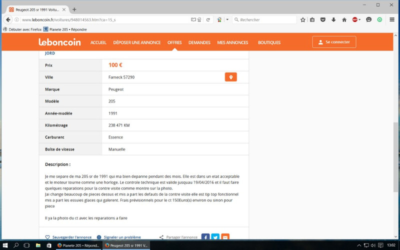Open Adblock Plus toolbar icon
Image resolution: width=400 pixels, height=250 pixels.
click(x=355, y=19)
